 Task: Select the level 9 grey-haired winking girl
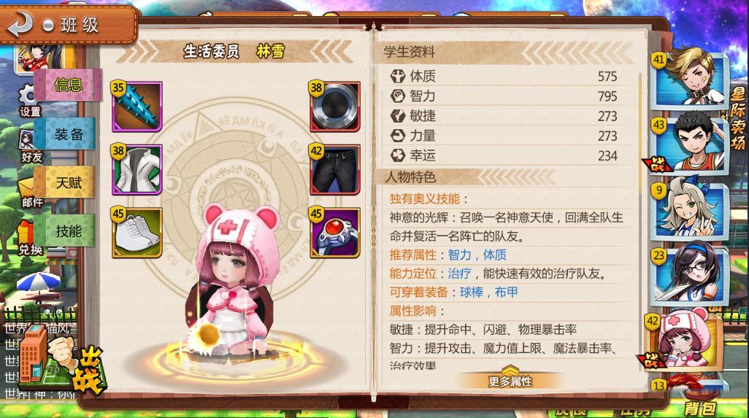[x=691, y=208]
